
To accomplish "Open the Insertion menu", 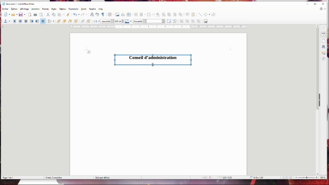I will tap(35, 9).
